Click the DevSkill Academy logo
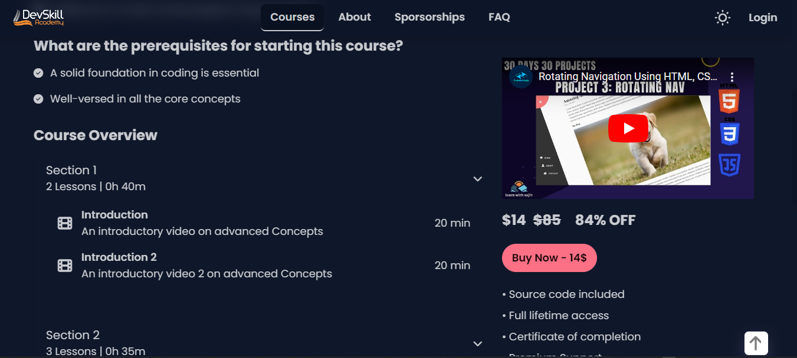797x358 pixels. pos(38,18)
